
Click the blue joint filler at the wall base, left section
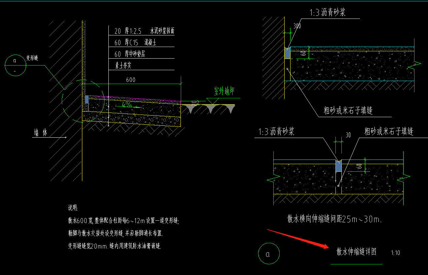[87, 99]
